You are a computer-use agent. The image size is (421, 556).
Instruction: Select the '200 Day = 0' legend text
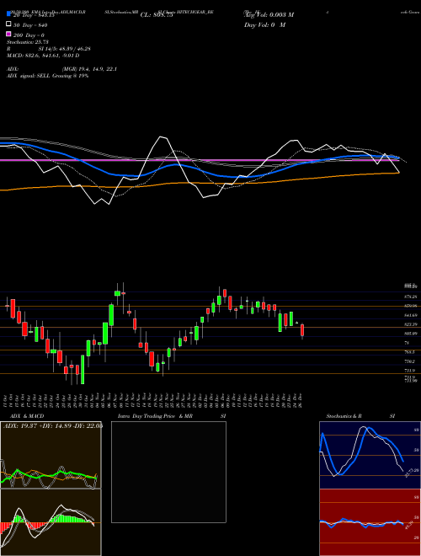pyautogui.click(x=29, y=35)
